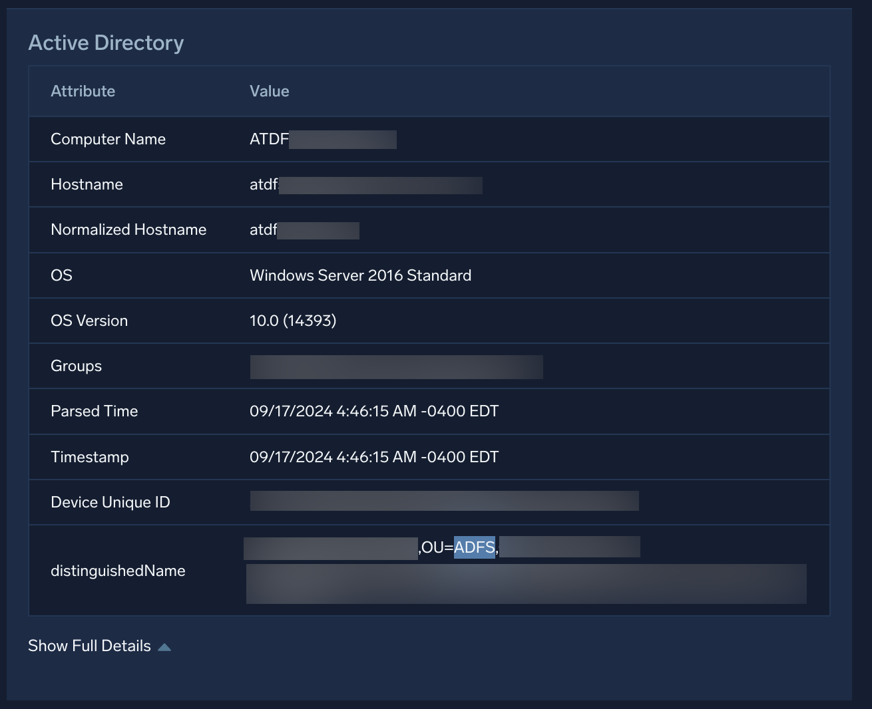Click the Hostname attribute label
This screenshot has height=709, width=872.
point(87,184)
